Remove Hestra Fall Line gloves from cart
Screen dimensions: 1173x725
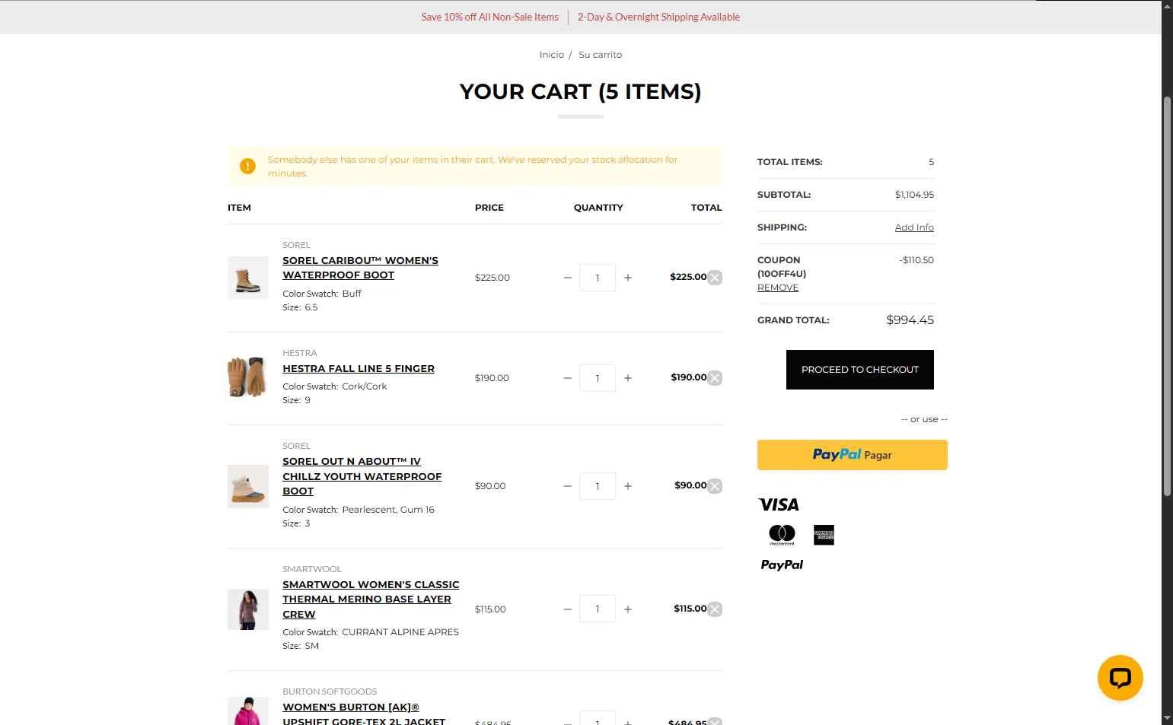pyautogui.click(x=715, y=378)
